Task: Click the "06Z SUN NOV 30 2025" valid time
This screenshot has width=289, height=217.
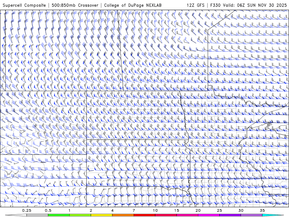Action: (x=262, y=5)
